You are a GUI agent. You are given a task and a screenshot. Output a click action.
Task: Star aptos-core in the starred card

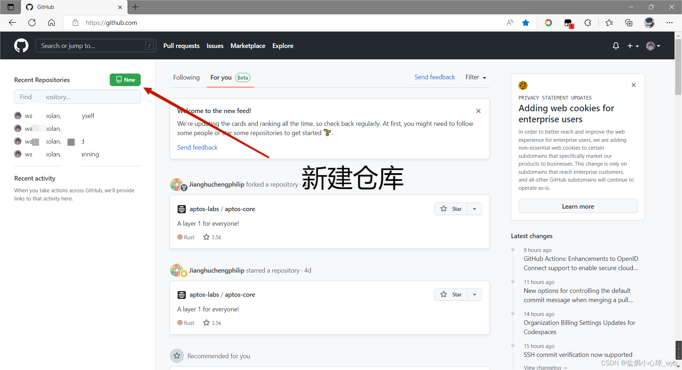451,294
